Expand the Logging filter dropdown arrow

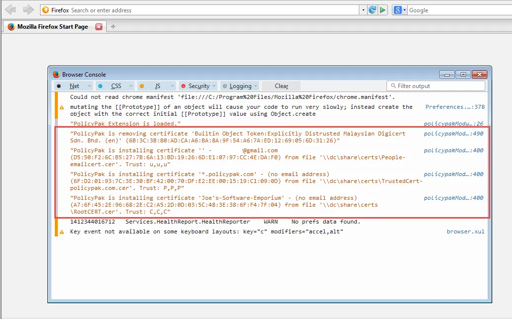tap(256, 86)
